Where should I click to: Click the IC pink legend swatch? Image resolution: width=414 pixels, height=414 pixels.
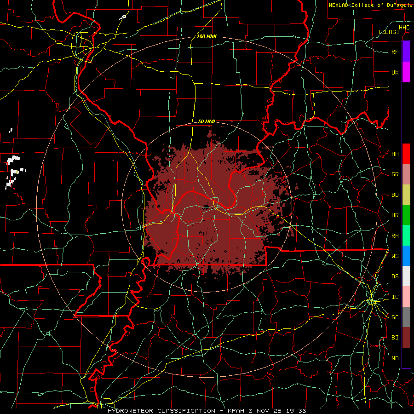406,297
